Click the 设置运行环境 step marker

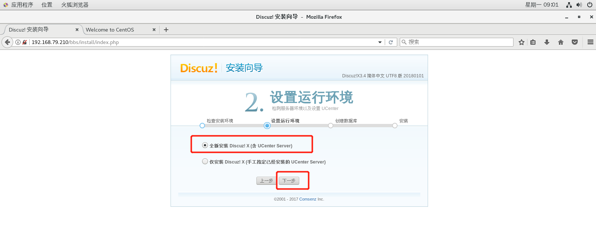tap(267, 125)
